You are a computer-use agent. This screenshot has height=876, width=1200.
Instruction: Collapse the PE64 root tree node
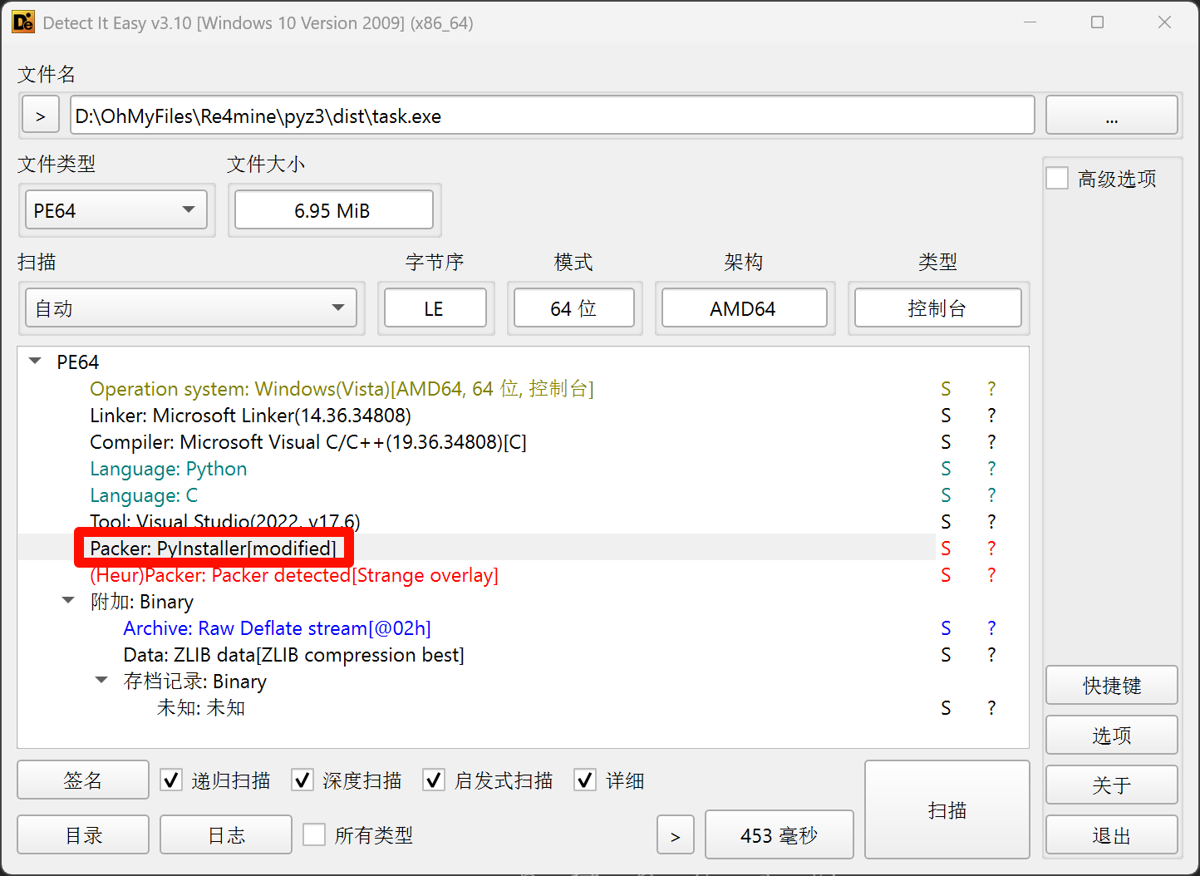point(35,362)
